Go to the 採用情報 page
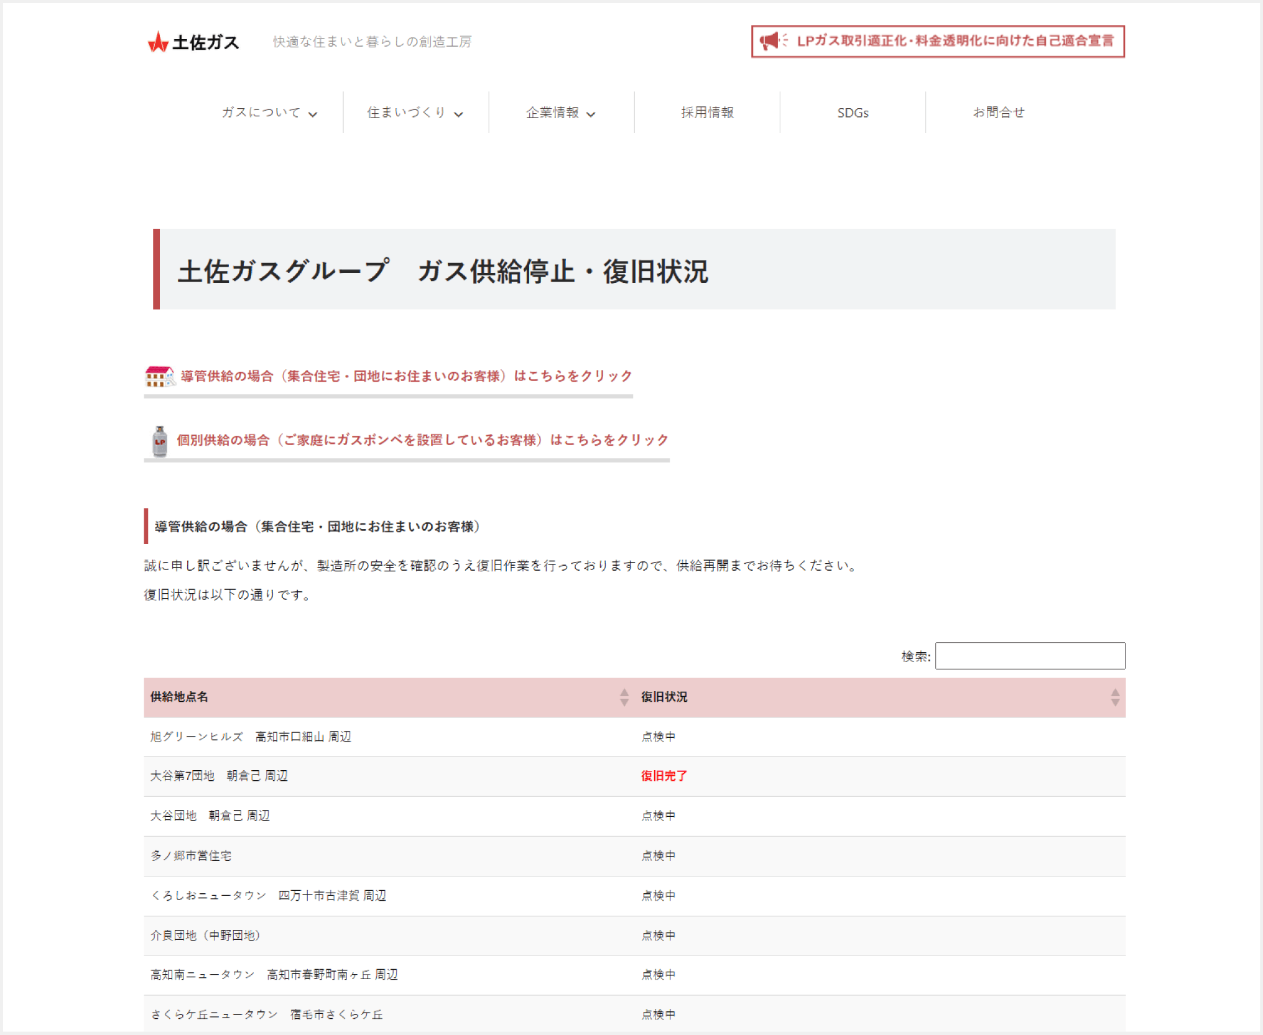 point(707,113)
